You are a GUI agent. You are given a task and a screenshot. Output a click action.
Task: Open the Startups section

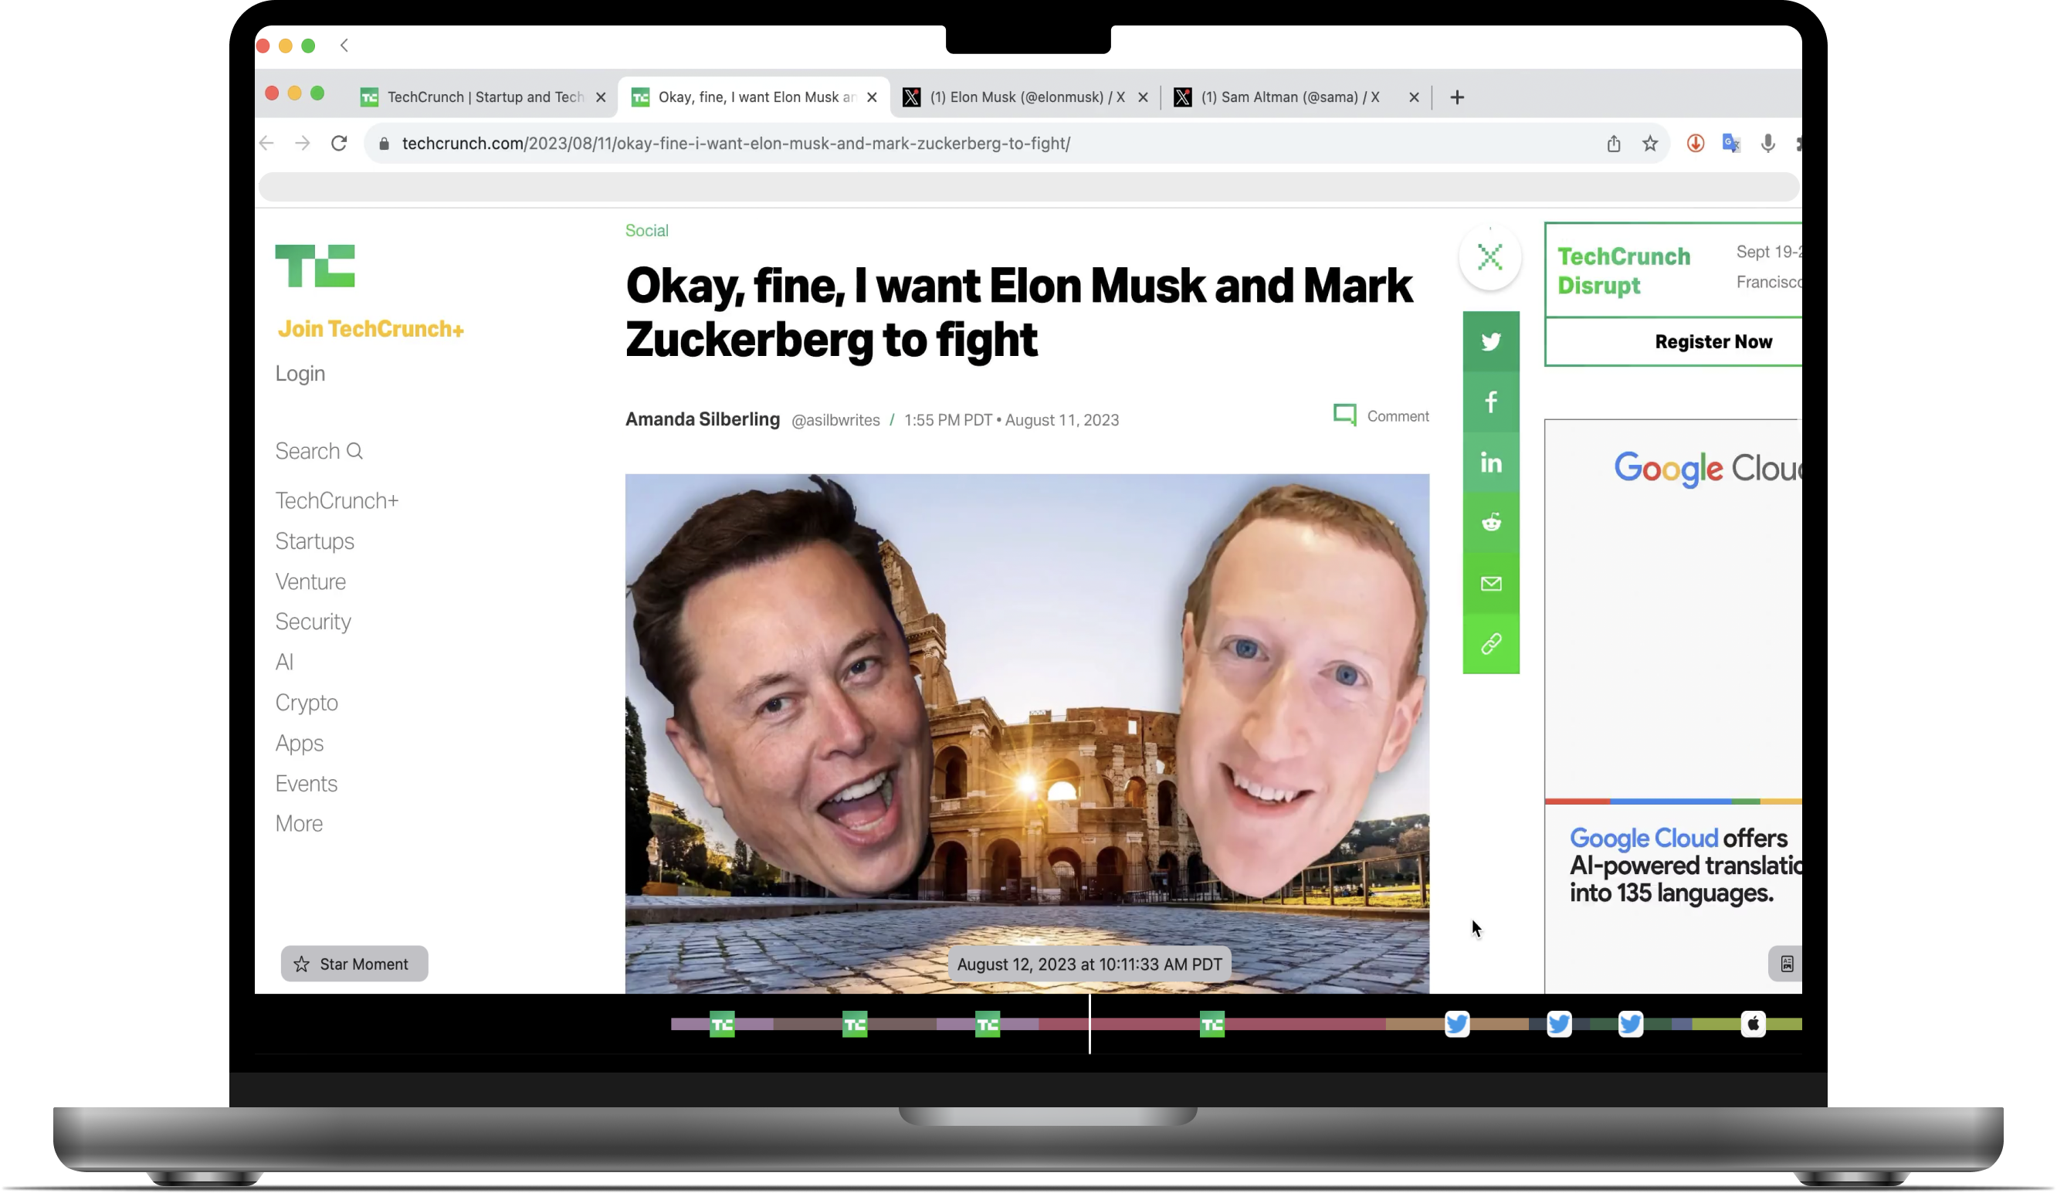pyautogui.click(x=314, y=541)
